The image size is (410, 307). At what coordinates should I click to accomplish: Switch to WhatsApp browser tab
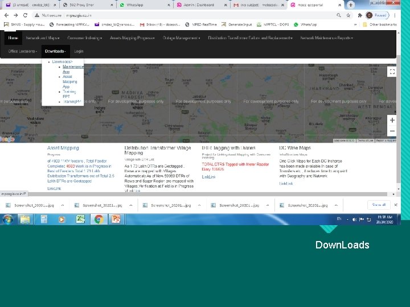(x=144, y=5)
